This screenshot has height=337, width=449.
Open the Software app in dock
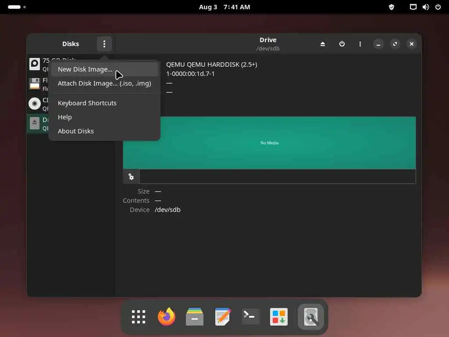coord(279,317)
